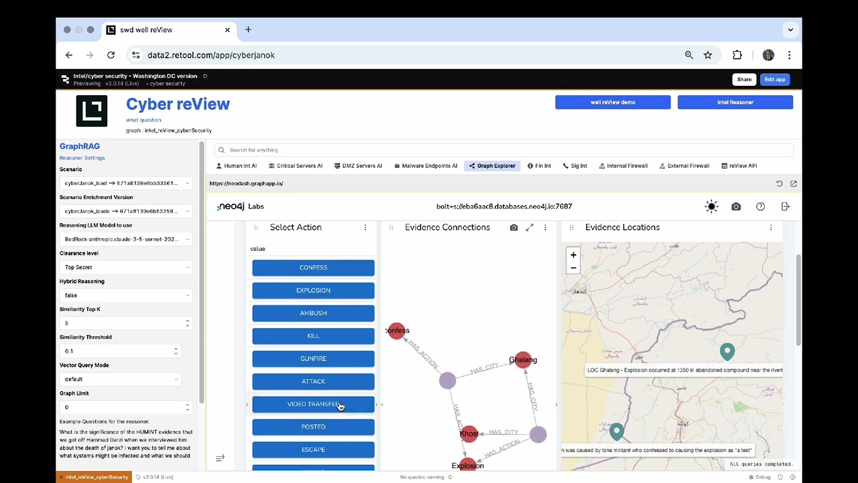Screen dimensions: 858x483
Task: Click well reView demo button
Action: coord(613,102)
